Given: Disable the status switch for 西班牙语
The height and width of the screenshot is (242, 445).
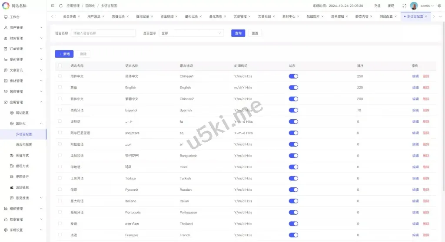Looking at the screenshot, I should point(293,110).
